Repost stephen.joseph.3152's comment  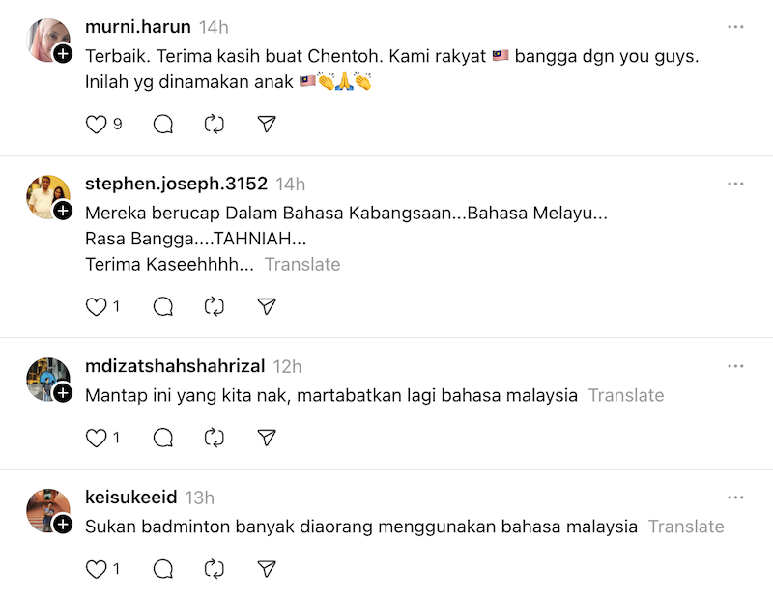coord(215,306)
